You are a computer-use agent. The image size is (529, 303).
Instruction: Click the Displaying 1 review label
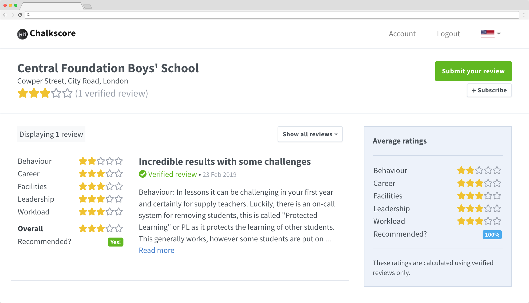tap(51, 134)
